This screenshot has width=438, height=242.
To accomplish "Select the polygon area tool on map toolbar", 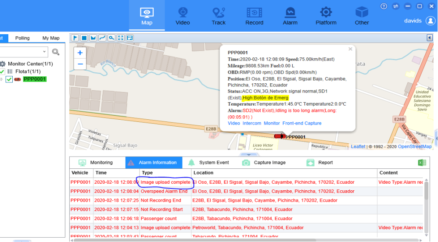I will tap(93, 38).
